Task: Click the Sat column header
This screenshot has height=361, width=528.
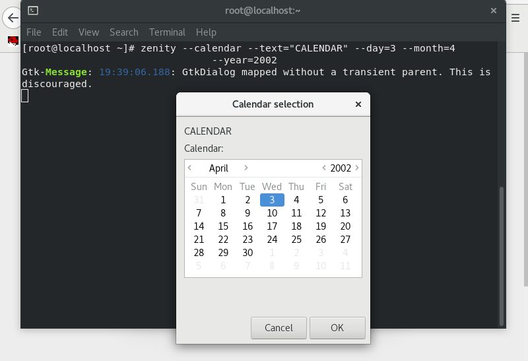Action: (x=345, y=187)
